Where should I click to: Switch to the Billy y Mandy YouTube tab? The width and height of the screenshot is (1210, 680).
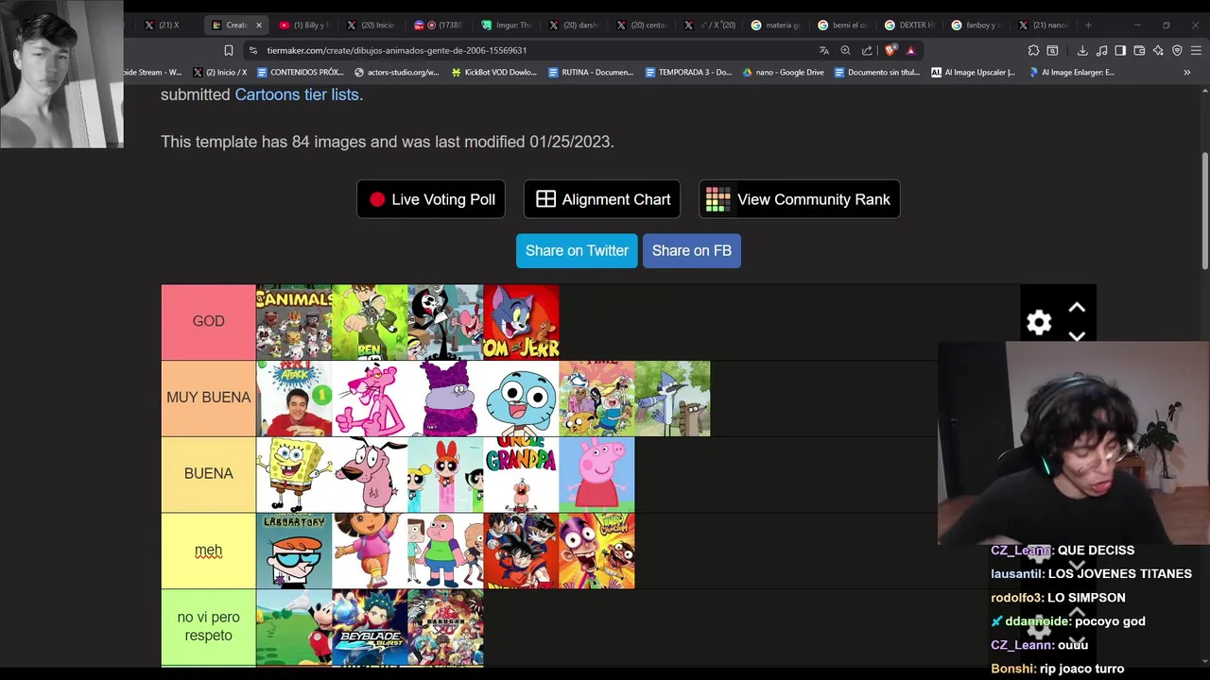click(304, 25)
